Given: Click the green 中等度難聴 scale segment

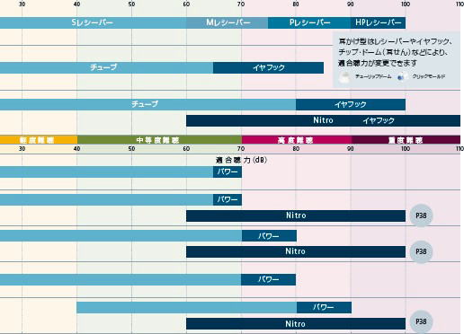Looking at the screenshot, I should (x=159, y=140).
